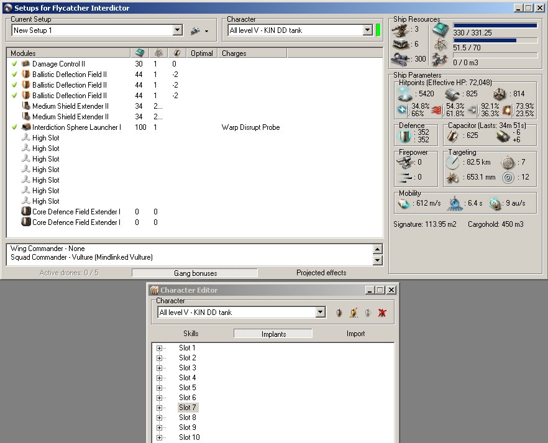Screen dimensions: 548x443
Task: Click the powergrid icon beside 51.5 / 70
Action: click(441, 45)
